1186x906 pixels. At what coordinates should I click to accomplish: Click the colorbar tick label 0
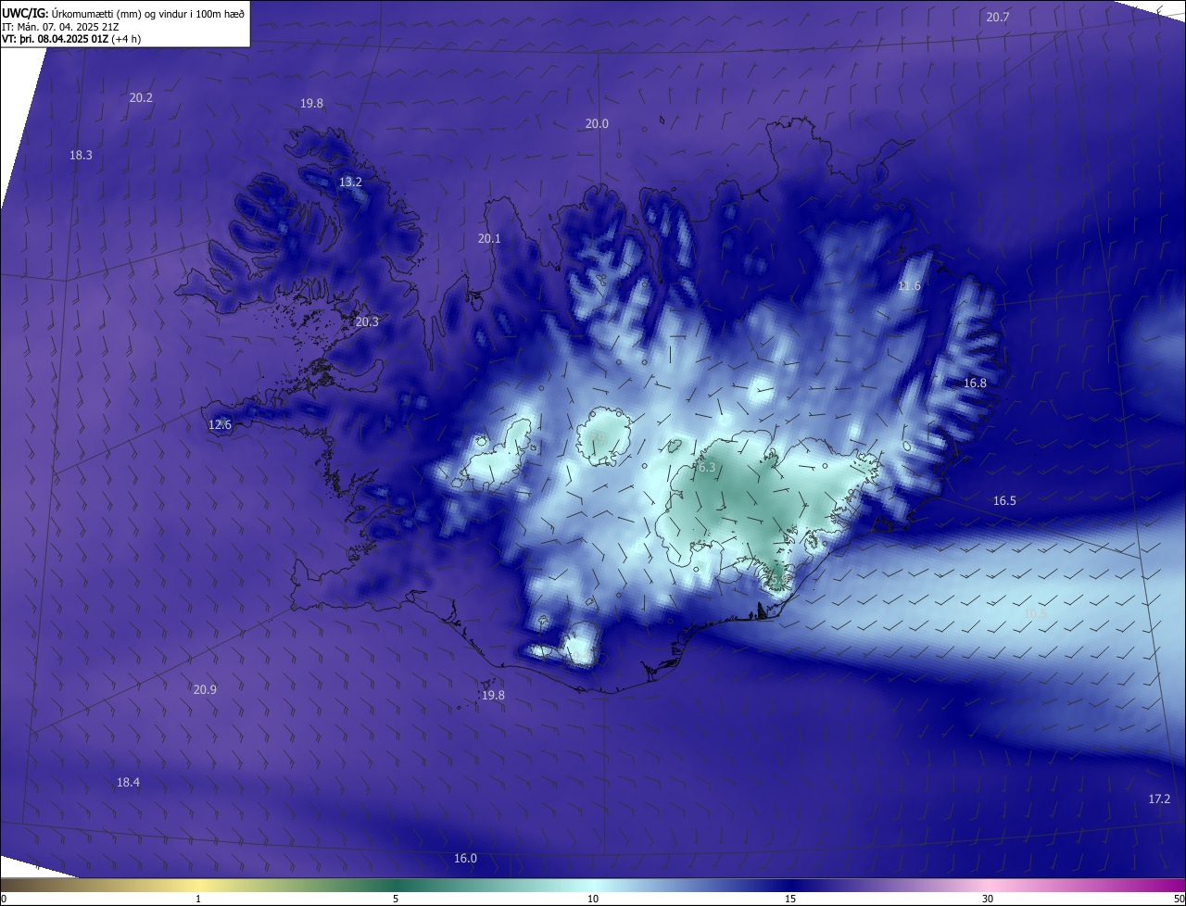pyautogui.click(x=3, y=899)
